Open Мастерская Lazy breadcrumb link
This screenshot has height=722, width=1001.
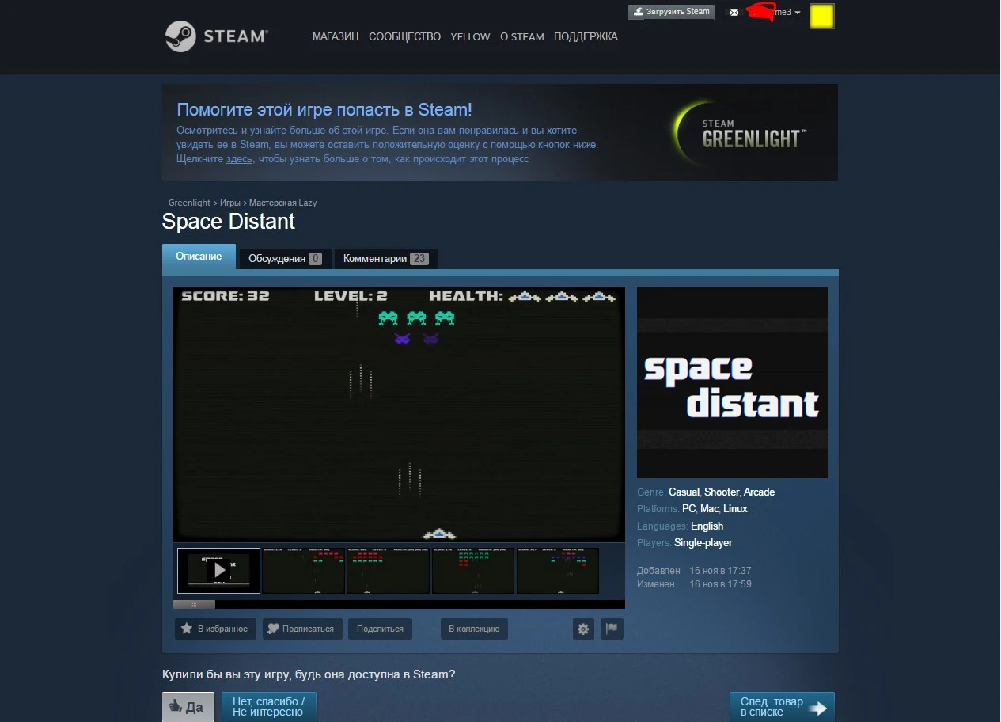(282, 203)
